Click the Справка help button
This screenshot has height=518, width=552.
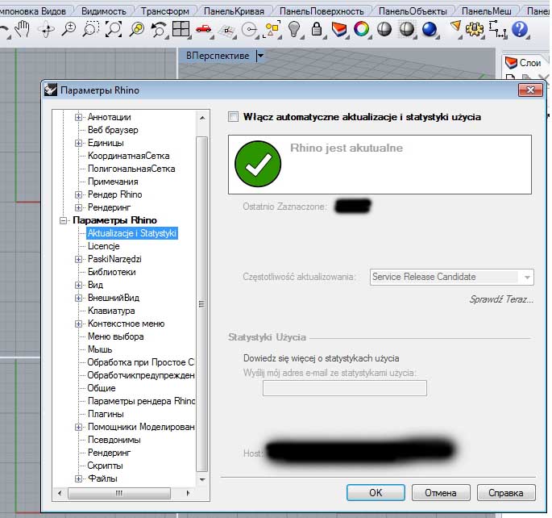tap(506, 493)
